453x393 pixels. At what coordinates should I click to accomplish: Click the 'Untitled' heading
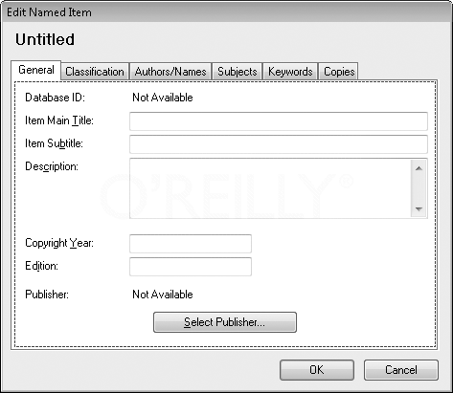[45, 39]
